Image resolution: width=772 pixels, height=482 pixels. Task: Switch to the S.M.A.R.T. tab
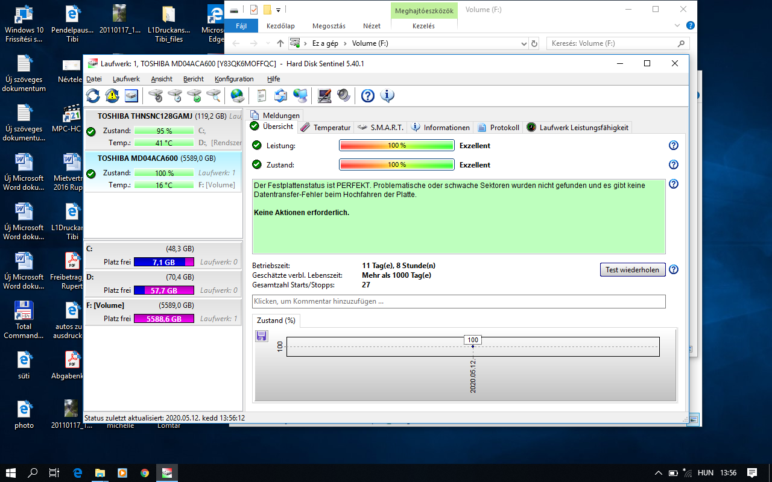[x=381, y=127]
